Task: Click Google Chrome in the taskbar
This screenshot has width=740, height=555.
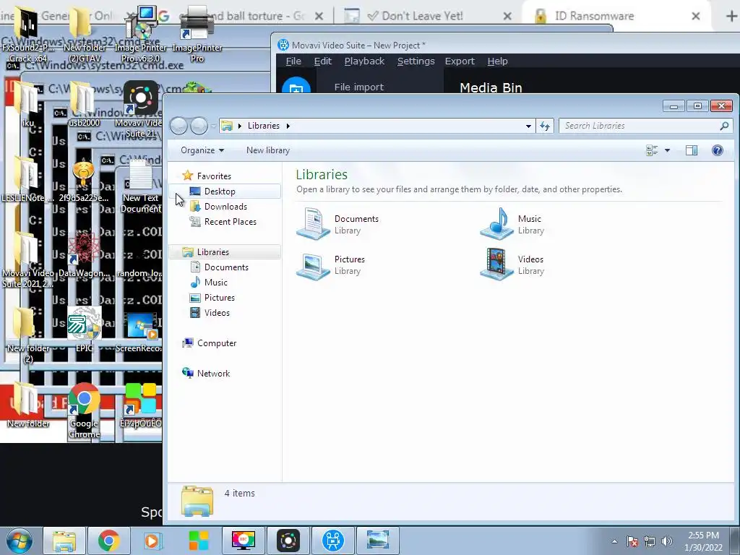Action: click(x=108, y=541)
